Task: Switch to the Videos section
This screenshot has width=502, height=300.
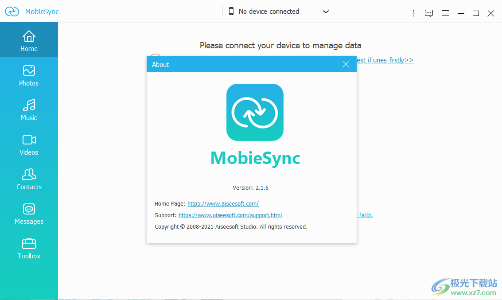Action: [x=29, y=143]
